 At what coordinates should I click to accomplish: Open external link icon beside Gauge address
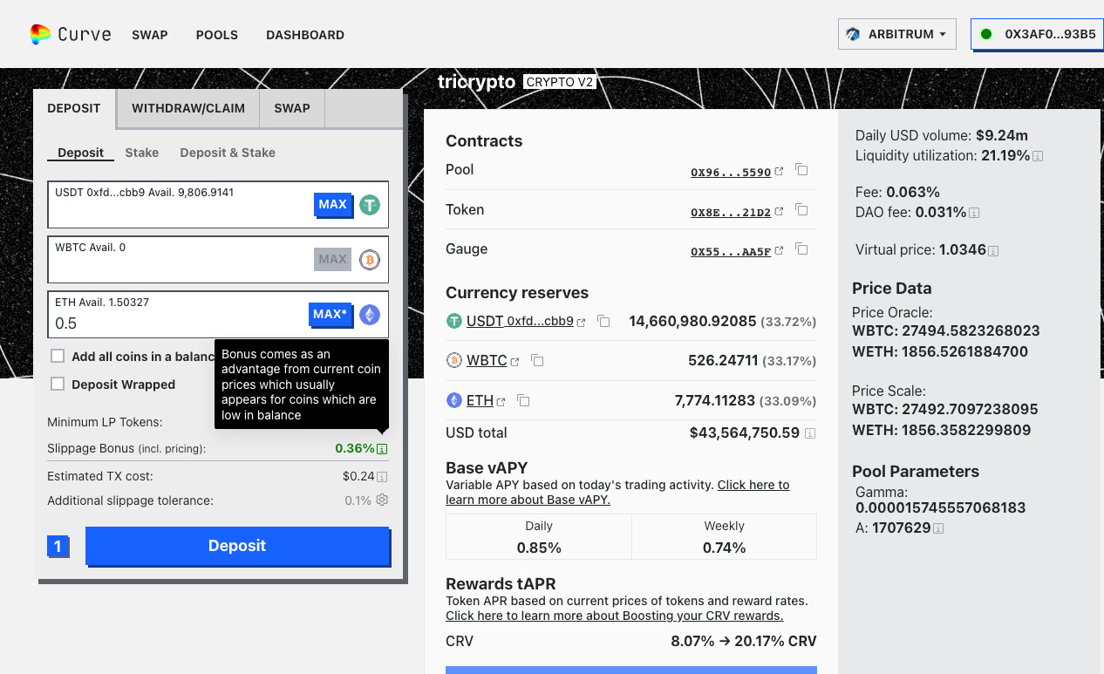coord(780,251)
